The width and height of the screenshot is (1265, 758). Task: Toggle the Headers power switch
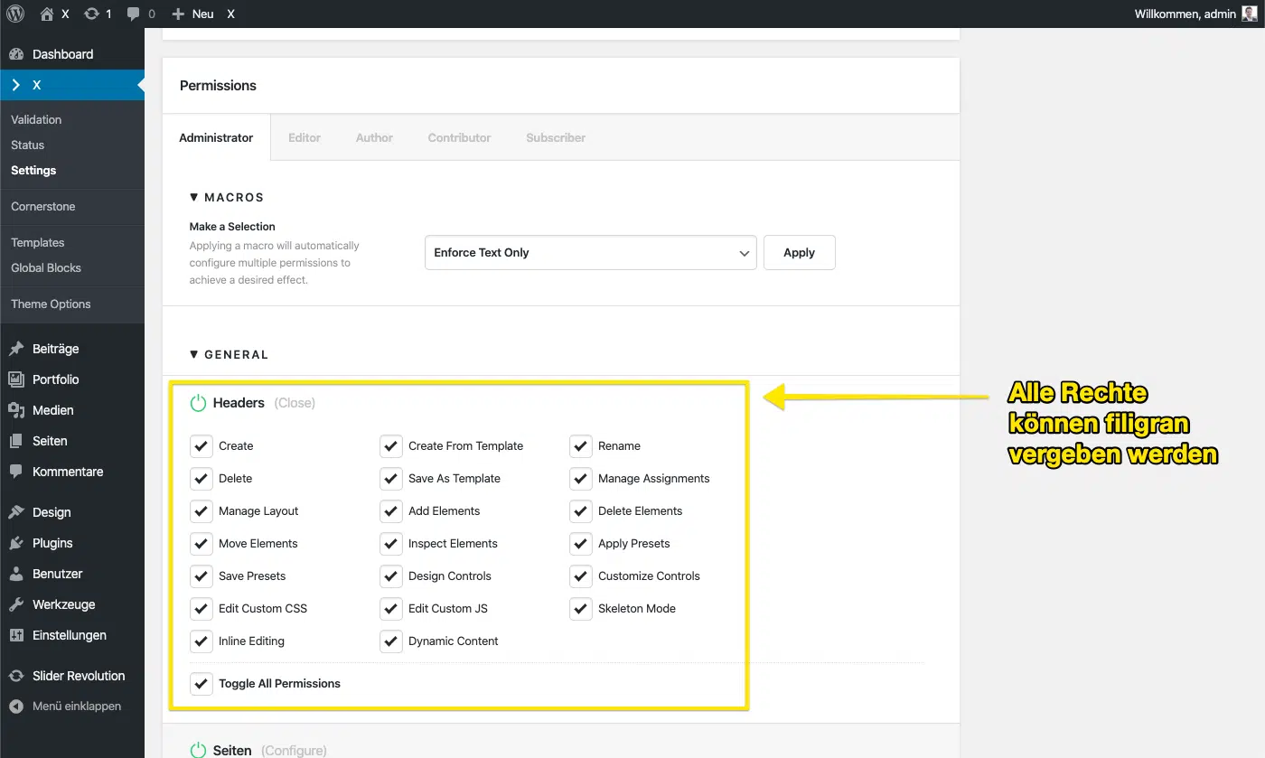(x=199, y=402)
